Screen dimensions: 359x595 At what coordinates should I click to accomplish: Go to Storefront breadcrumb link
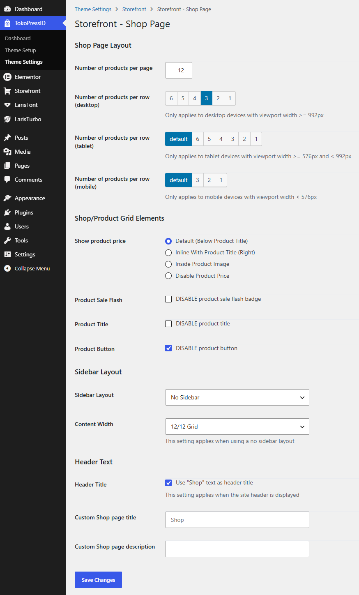click(x=134, y=9)
